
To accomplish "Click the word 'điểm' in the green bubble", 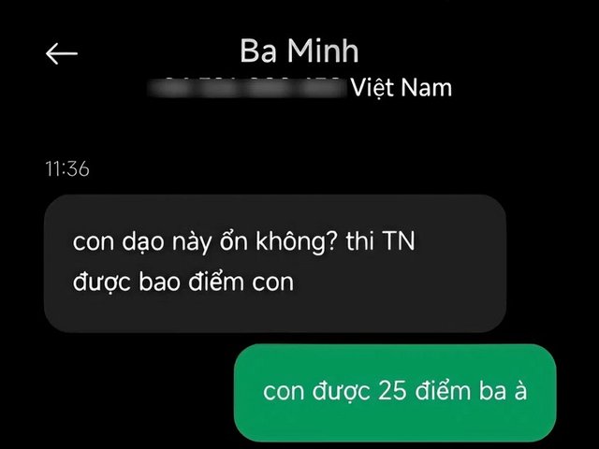I will point(443,391).
